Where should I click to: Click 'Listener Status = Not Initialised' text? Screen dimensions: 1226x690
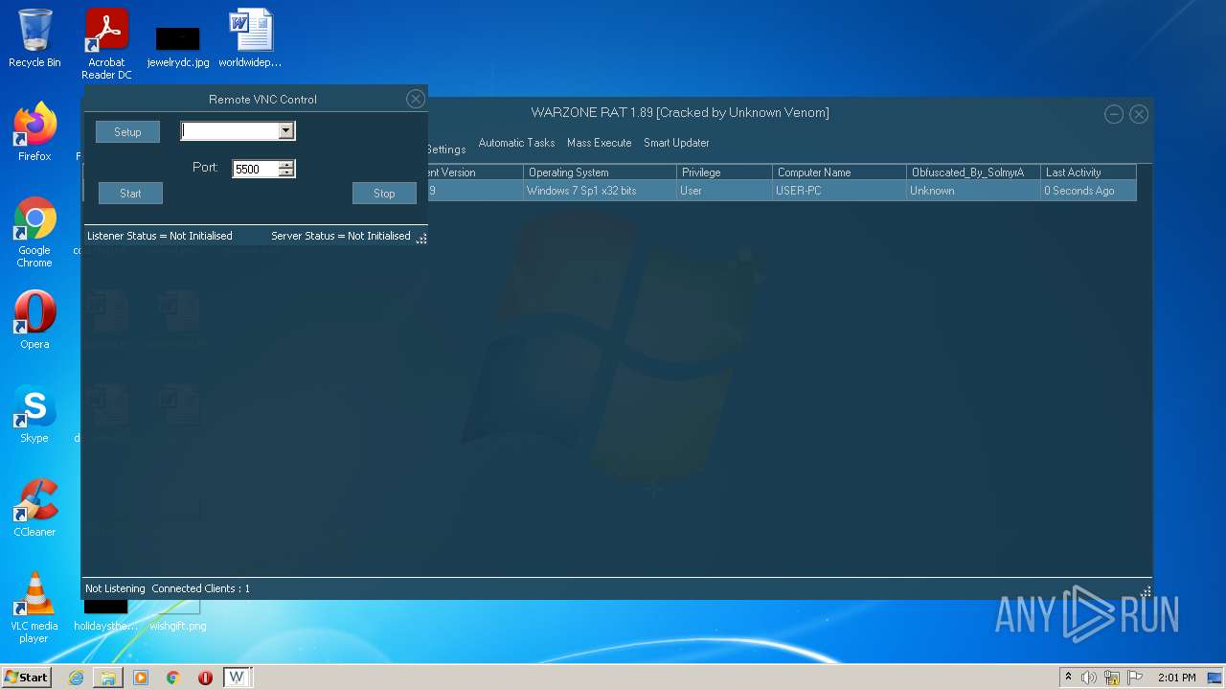[x=160, y=236]
